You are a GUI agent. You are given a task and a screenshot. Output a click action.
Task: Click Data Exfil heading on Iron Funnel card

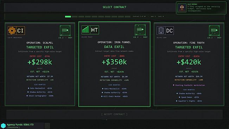[x=114, y=47]
